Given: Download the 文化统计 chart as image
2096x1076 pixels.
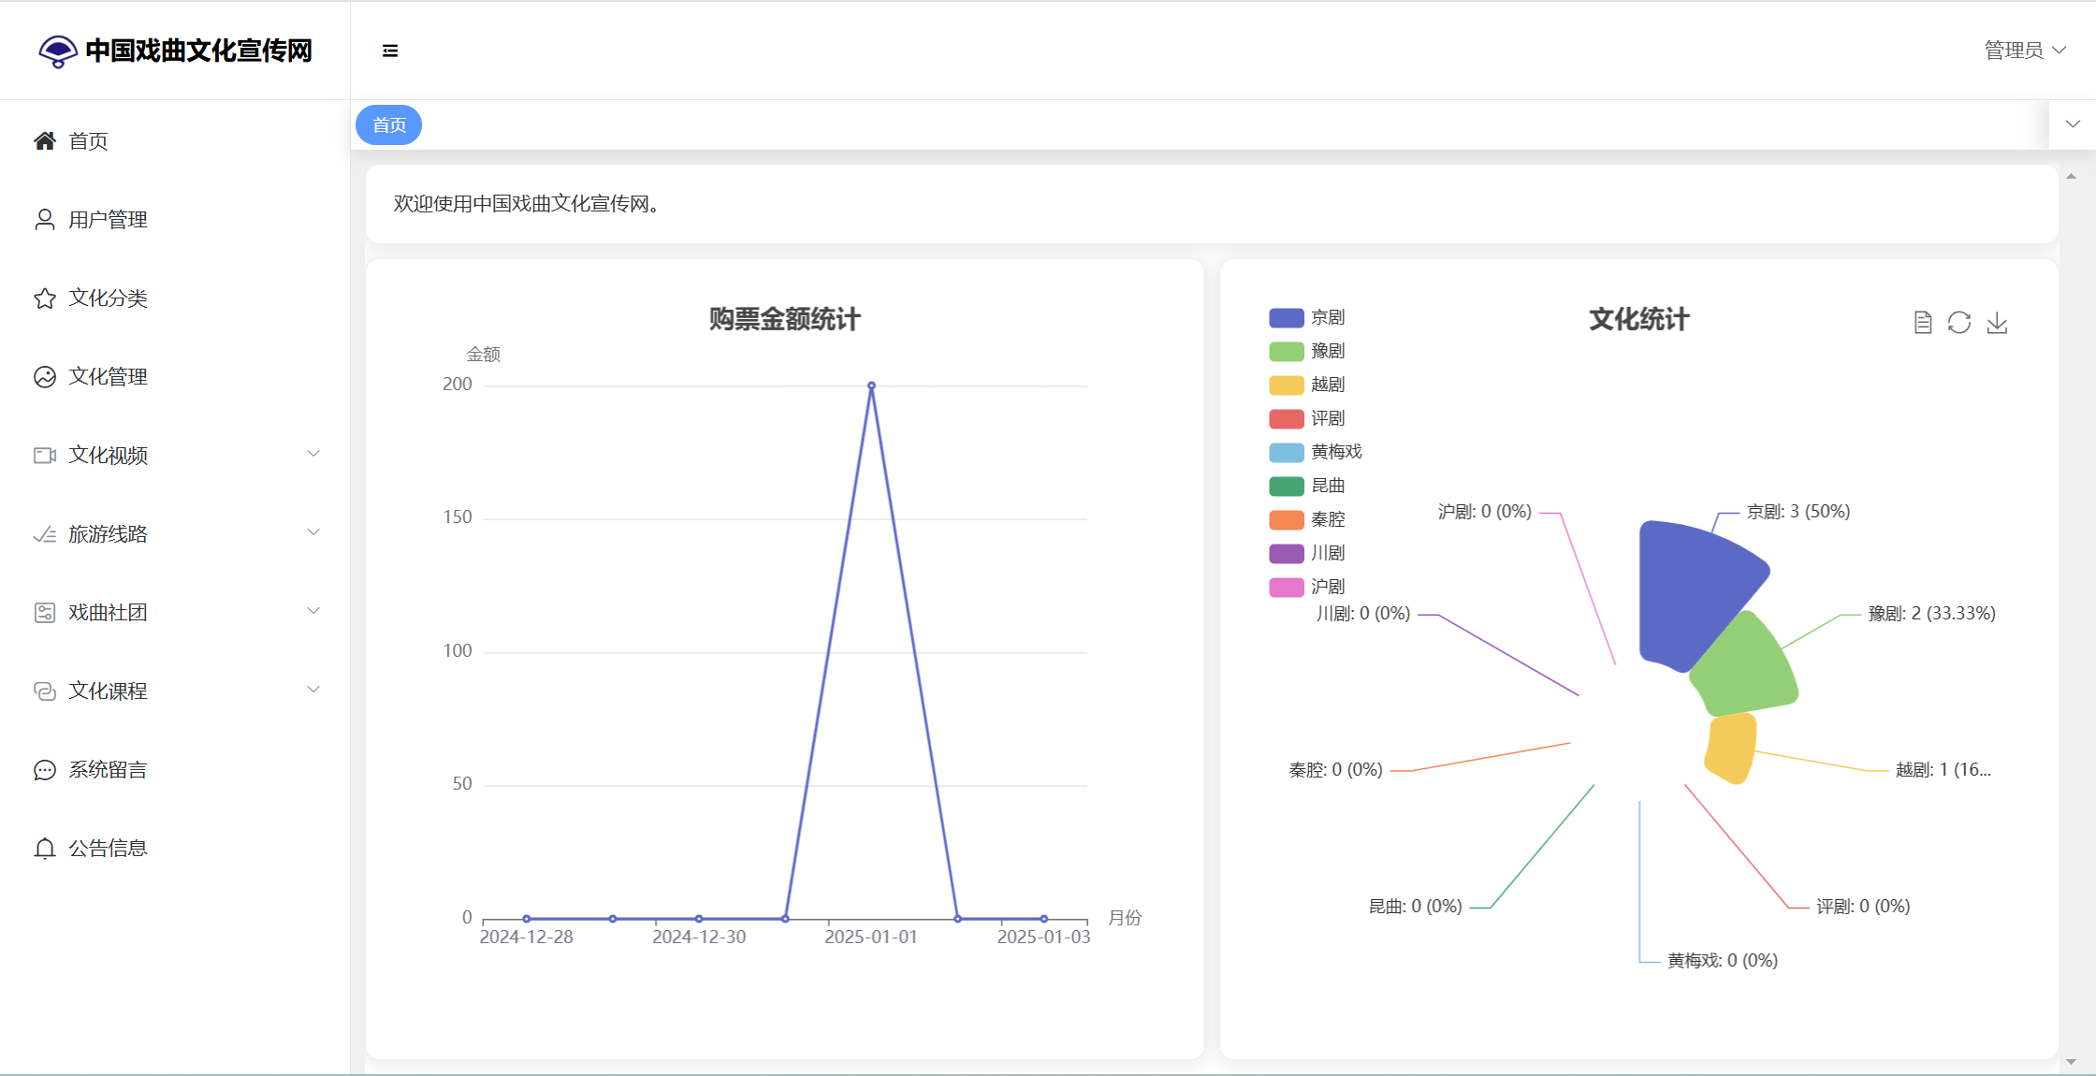Looking at the screenshot, I should pyautogui.click(x=1997, y=323).
